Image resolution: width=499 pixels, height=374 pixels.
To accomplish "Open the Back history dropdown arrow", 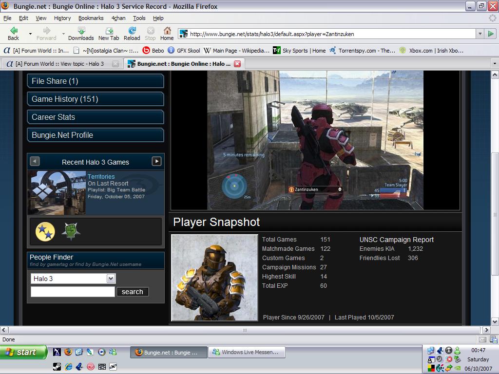I will click(30, 34).
